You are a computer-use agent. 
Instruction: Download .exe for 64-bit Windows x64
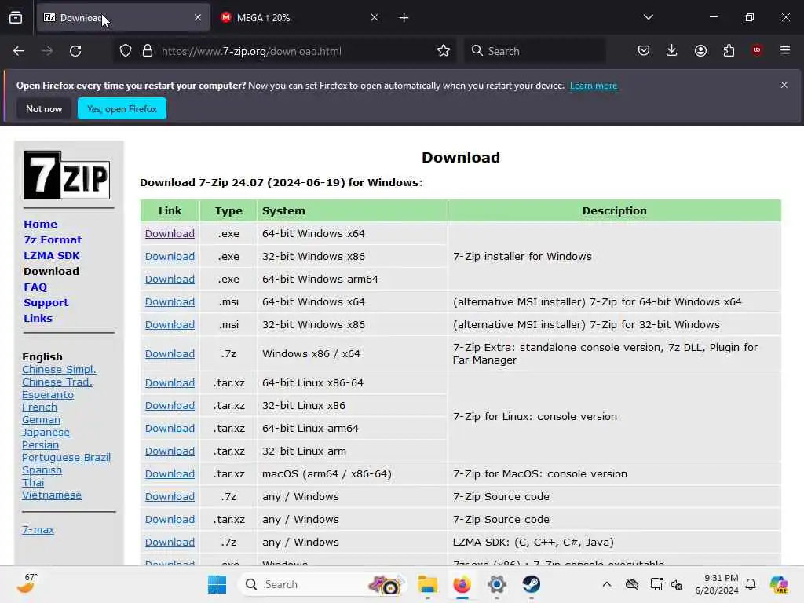(170, 233)
